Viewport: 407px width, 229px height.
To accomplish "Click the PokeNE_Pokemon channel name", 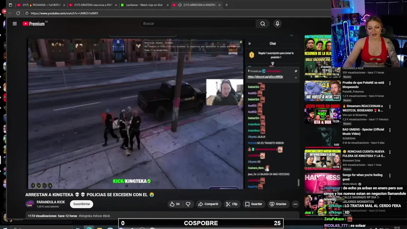I will point(353,92).
